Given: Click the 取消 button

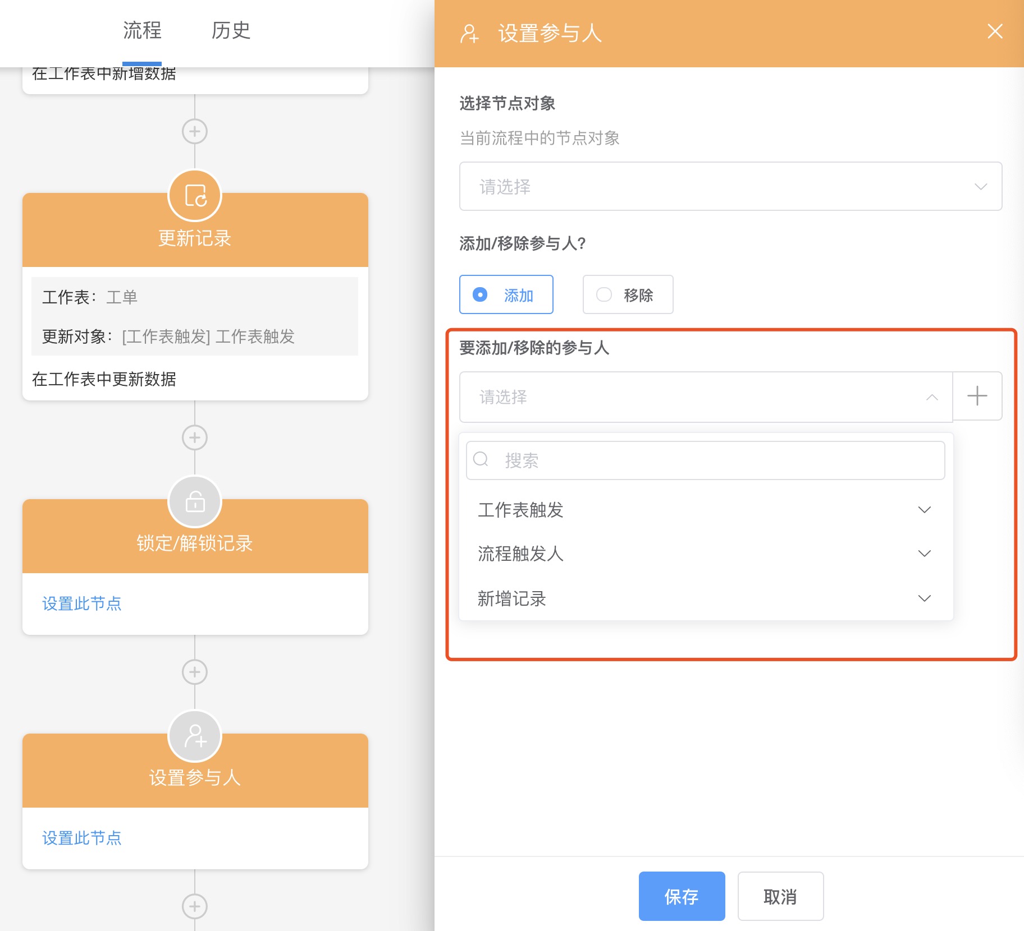Looking at the screenshot, I should pyautogui.click(x=780, y=896).
